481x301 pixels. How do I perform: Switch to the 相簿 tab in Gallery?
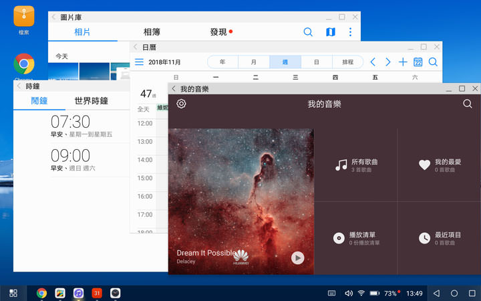[152, 32]
